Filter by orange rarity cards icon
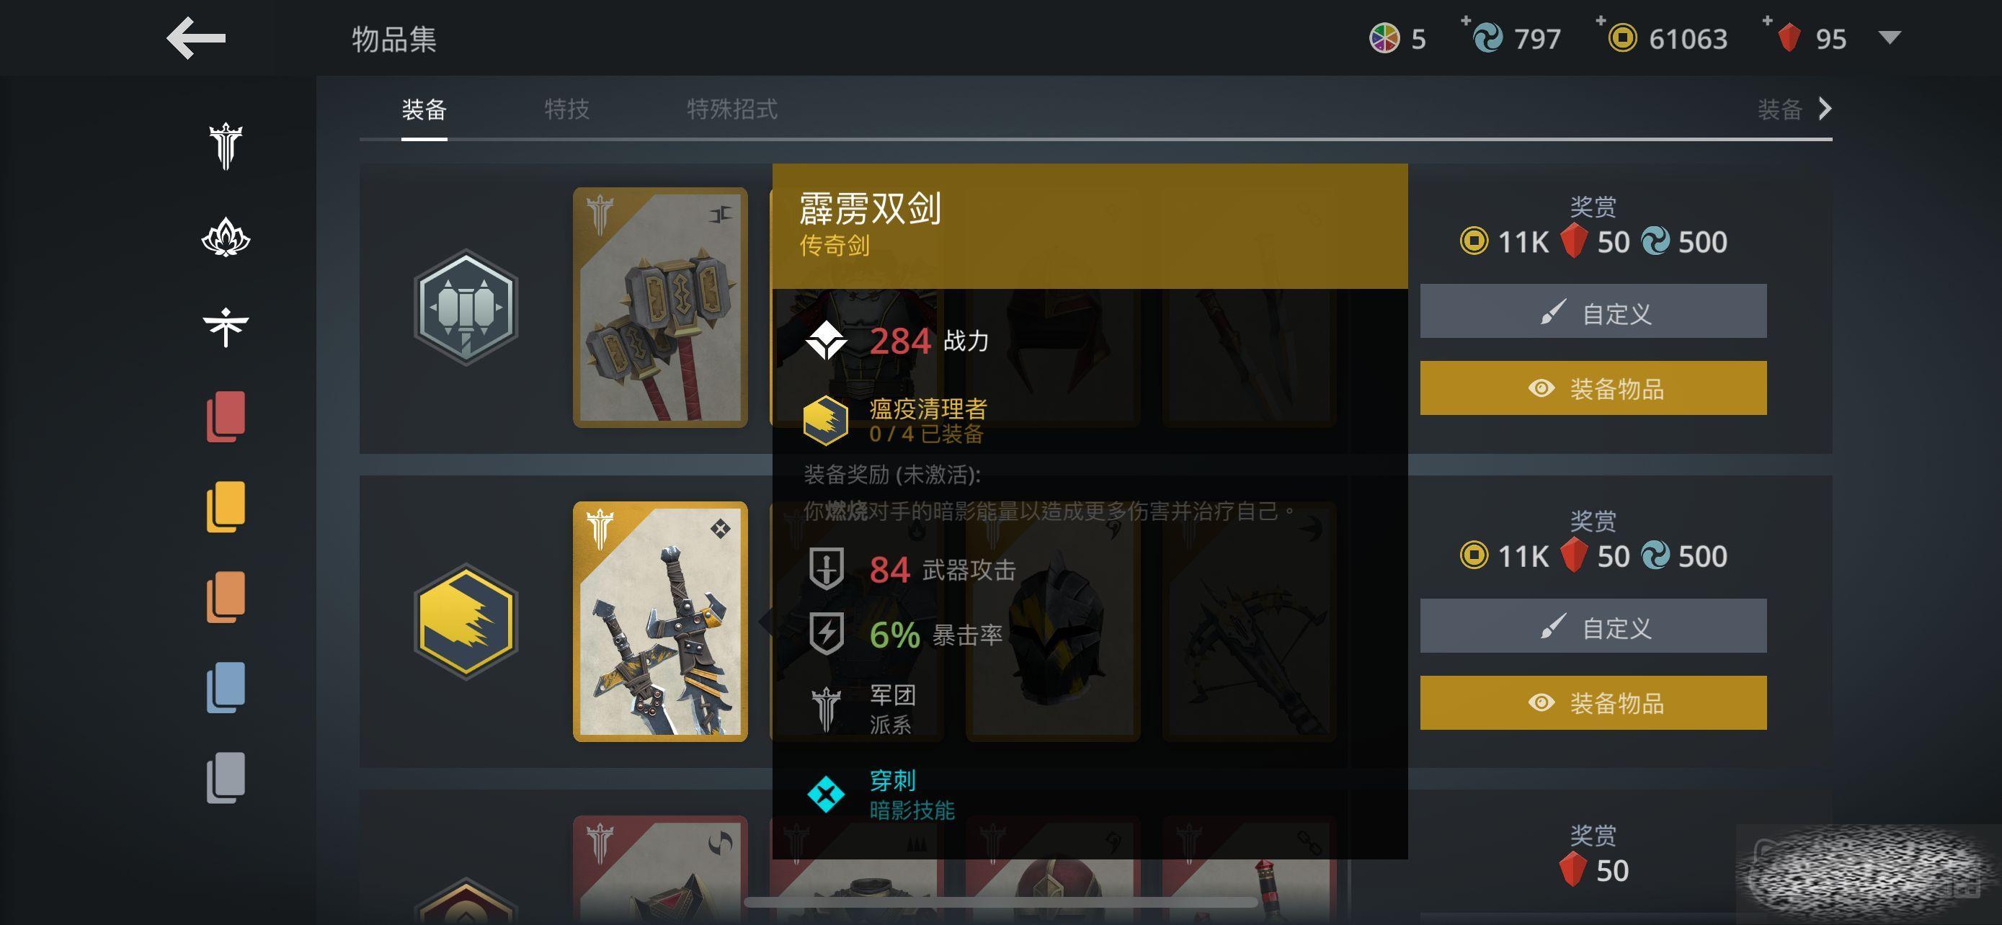 226,597
